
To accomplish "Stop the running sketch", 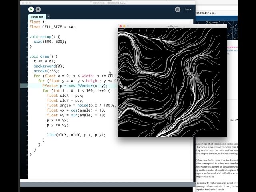I will coord(38,10).
